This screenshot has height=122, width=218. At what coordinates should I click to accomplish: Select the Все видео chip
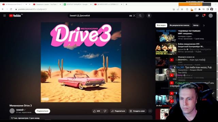[x=161, y=25]
